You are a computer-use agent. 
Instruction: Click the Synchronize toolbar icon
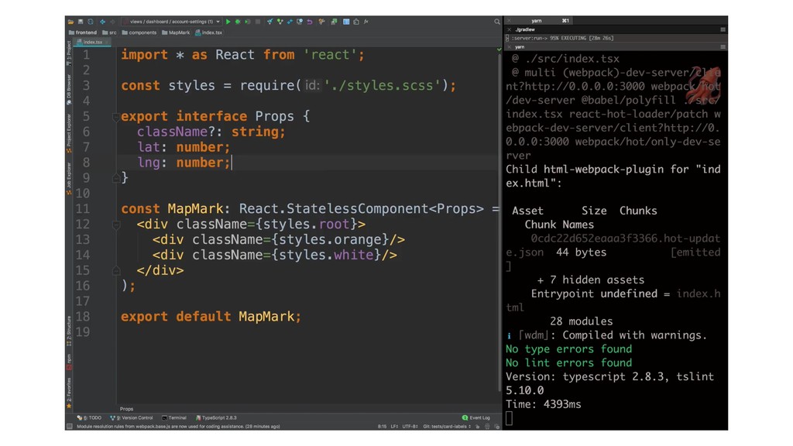click(91, 22)
